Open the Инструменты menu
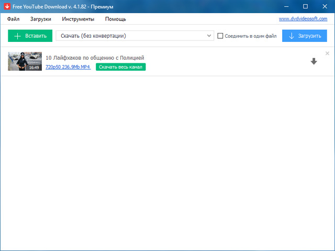Image resolution: width=335 pixels, height=251 pixels. click(78, 19)
